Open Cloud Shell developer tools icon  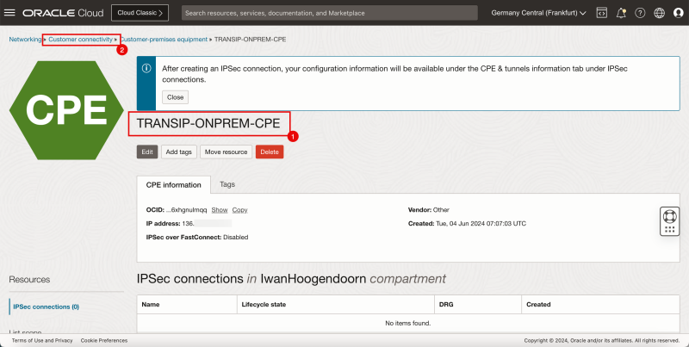[x=601, y=13]
